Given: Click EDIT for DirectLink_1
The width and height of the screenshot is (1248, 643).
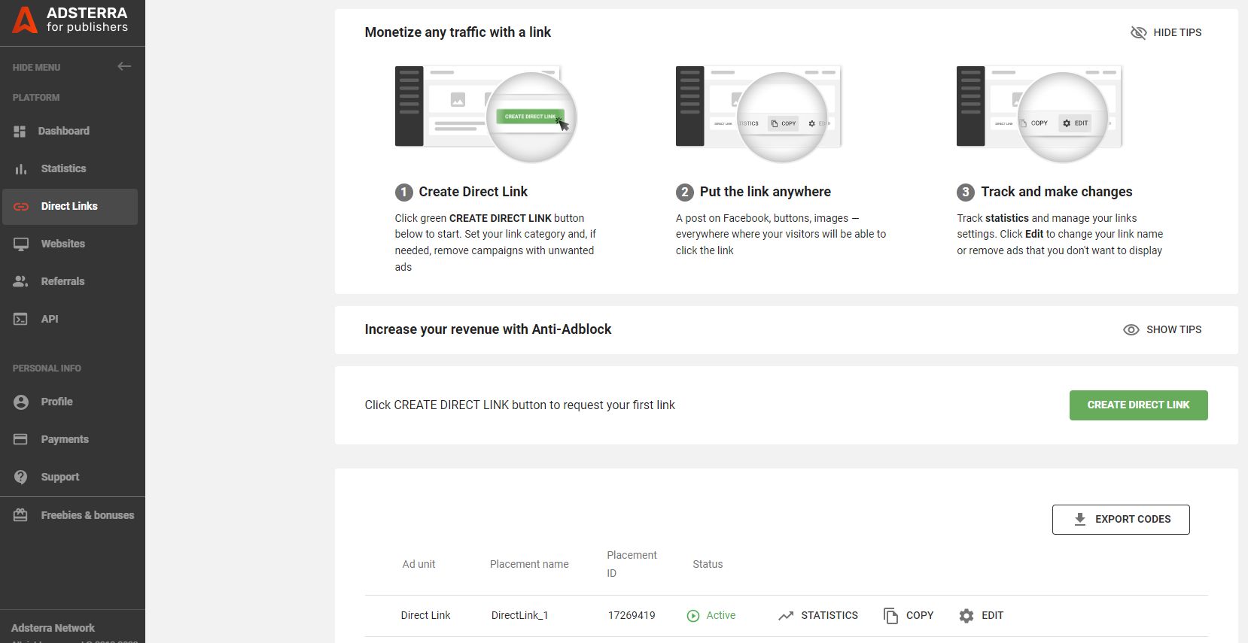Looking at the screenshot, I should (x=992, y=615).
